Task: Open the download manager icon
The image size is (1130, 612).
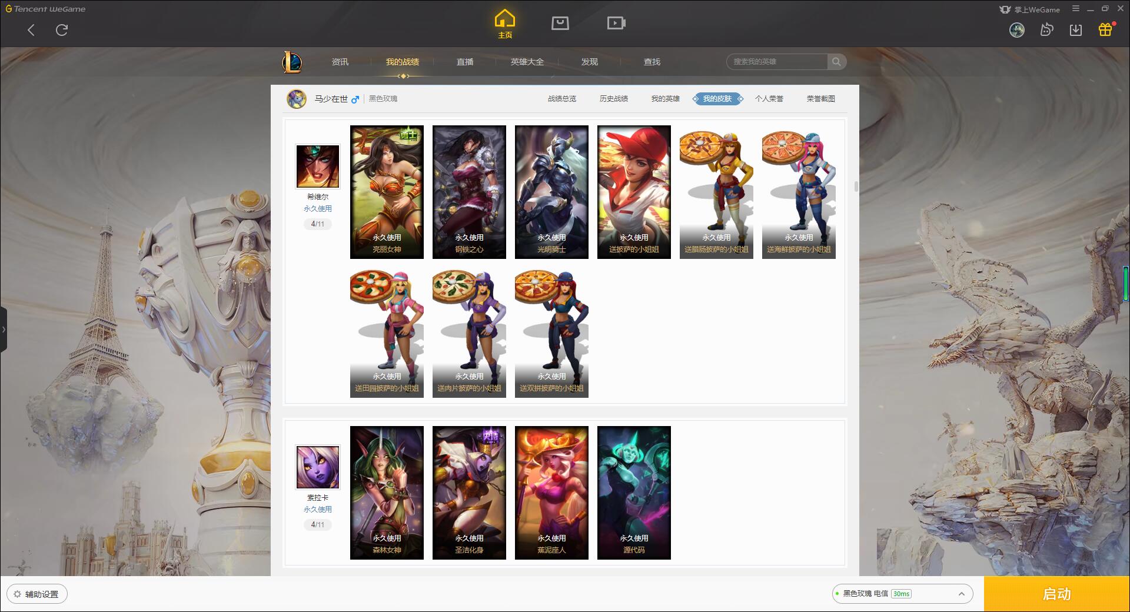Action: pos(1076,30)
